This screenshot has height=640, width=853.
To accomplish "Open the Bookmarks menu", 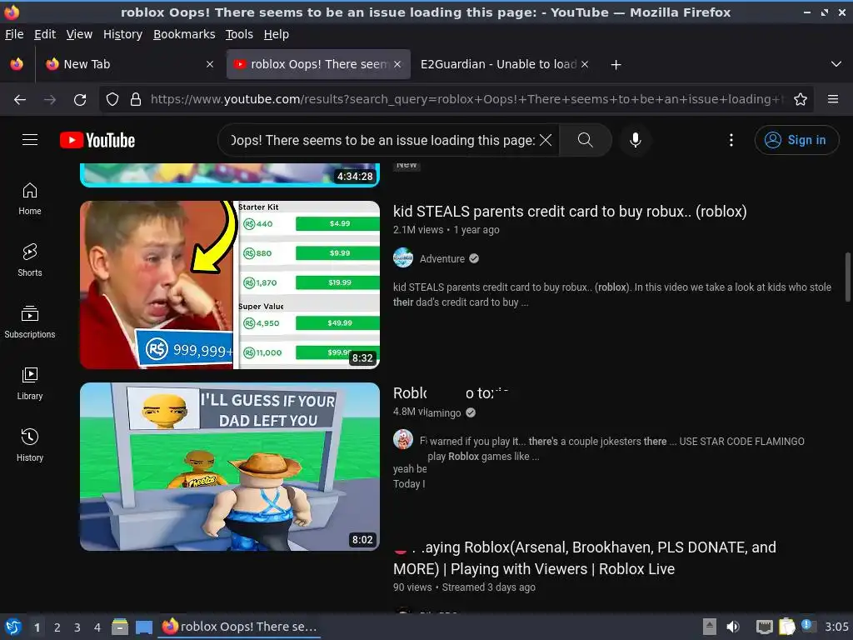I will click(x=184, y=34).
